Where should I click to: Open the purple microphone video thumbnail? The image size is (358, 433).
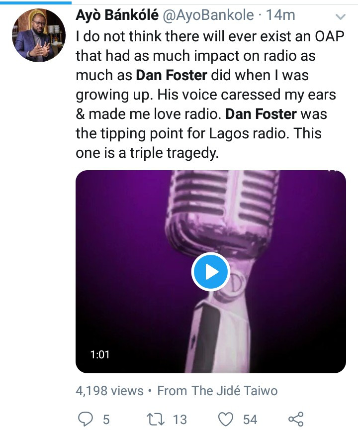(x=211, y=271)
